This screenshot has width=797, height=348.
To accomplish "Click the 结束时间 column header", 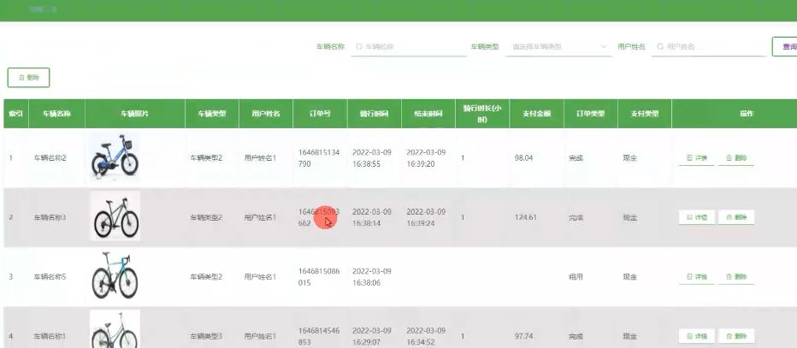I will pyautogui.click(x=428, y=114).
